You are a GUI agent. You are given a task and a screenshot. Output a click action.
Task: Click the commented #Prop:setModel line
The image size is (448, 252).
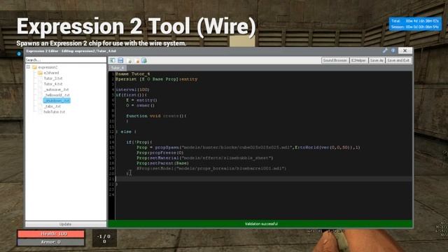[211, 168]
